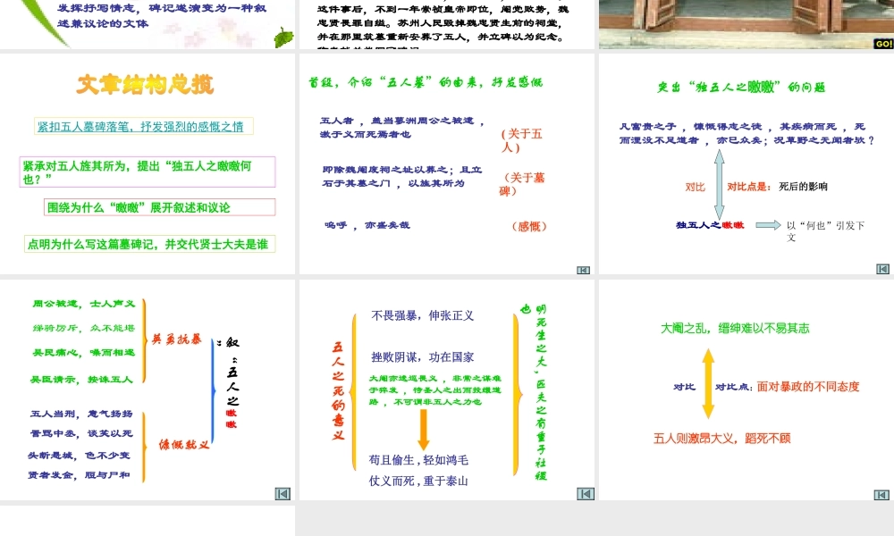The height and width of the screenshot is (536, 894).
Task: Click the line 周公被逮，士人声义
Action: (x=84, y=304)
